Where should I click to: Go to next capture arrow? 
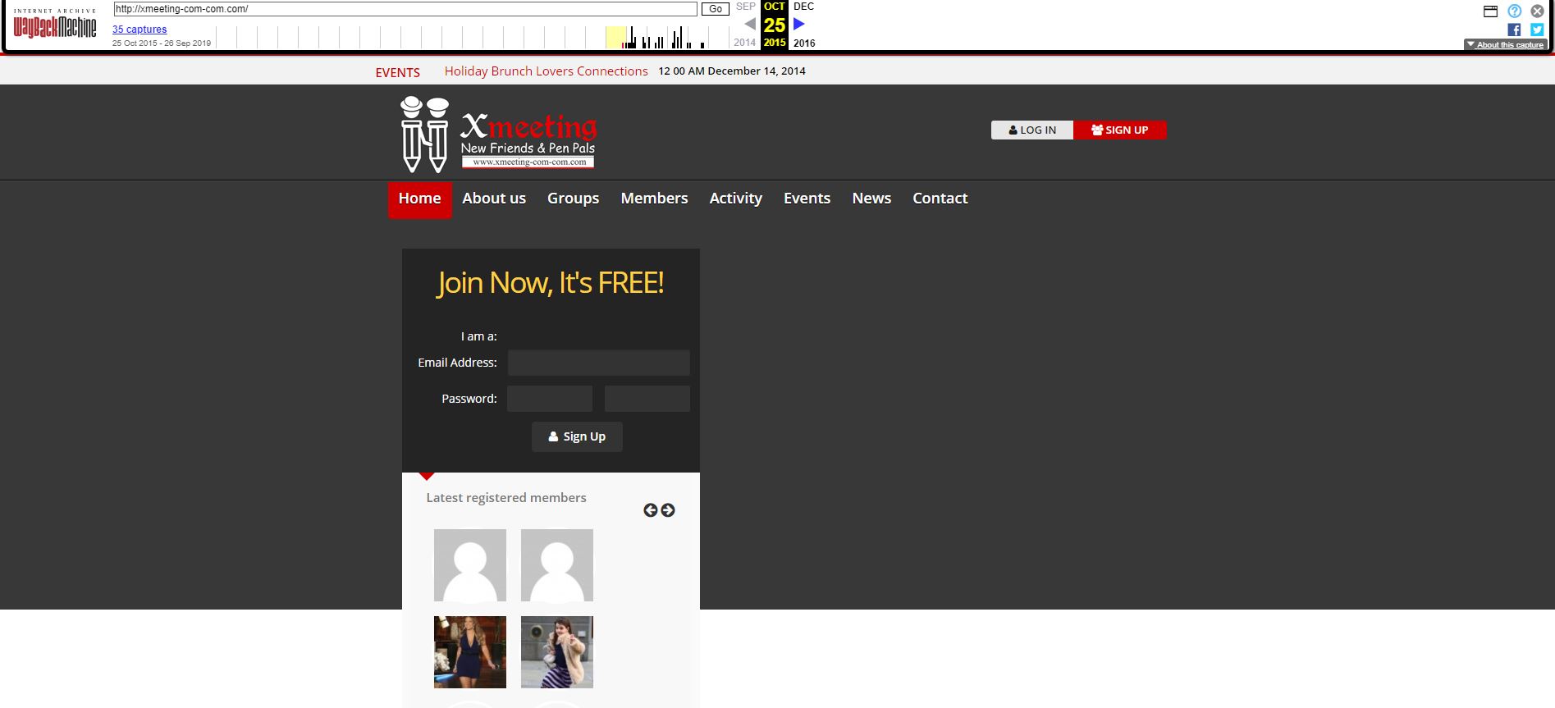[x=799, y=25]
